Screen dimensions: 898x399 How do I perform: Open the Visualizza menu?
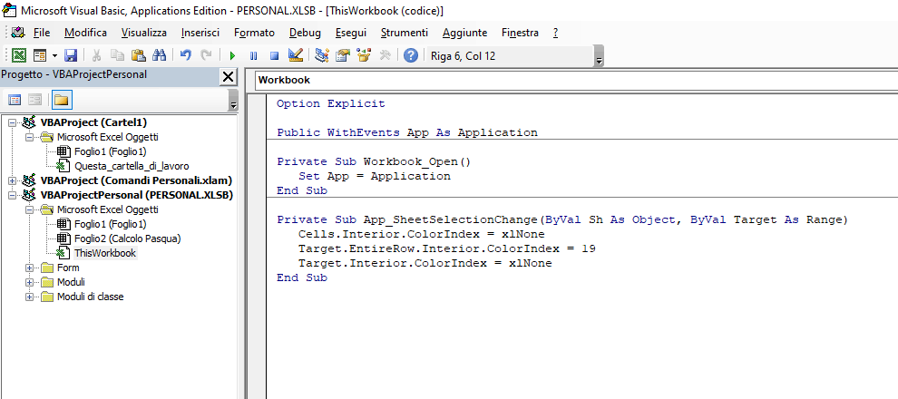click(144, 33)
